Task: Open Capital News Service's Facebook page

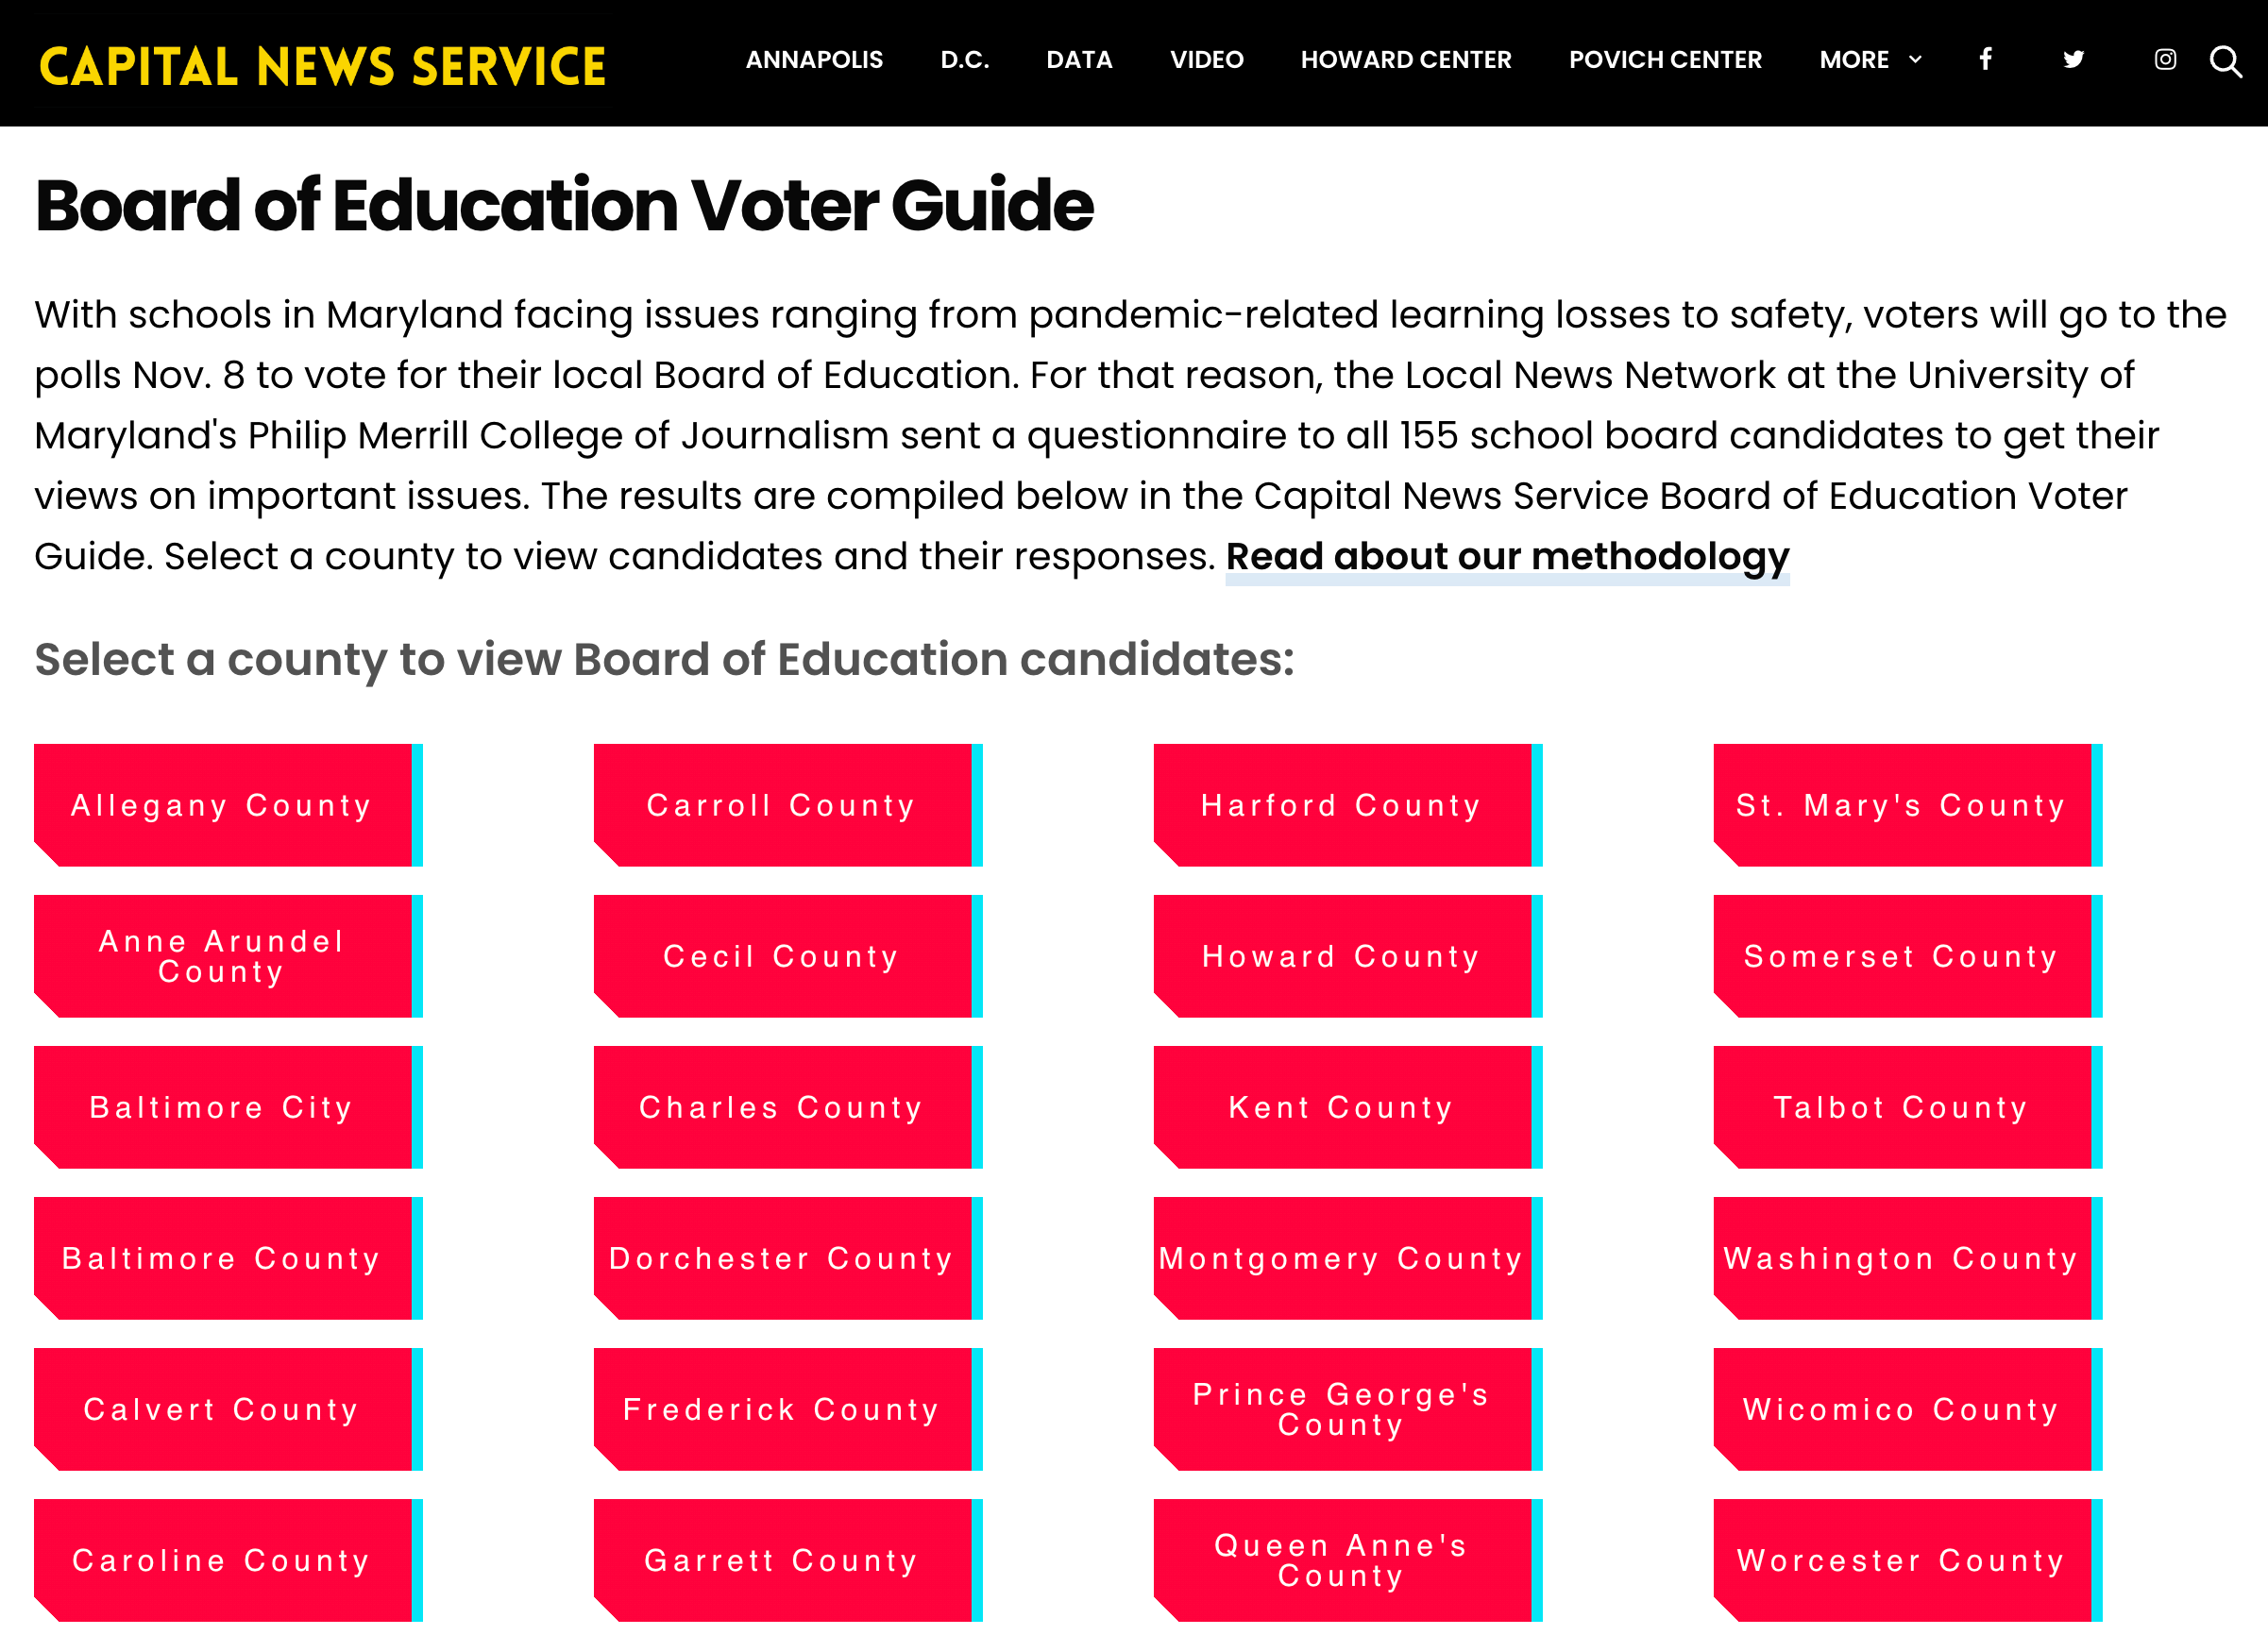Action: [1984, 60]
